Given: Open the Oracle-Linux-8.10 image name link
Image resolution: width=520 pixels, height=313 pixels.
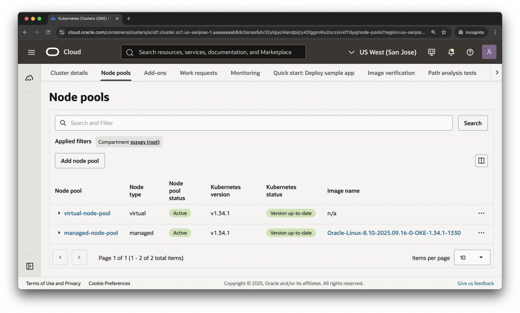Looking at the screenshot, I should tap(394, 233).
